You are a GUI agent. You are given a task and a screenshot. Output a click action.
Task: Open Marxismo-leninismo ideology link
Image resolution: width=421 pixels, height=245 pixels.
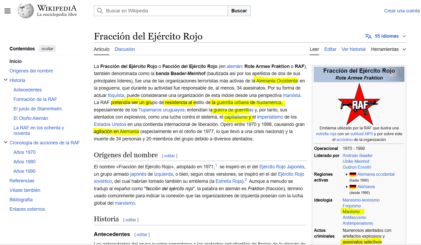coord(361,200)
